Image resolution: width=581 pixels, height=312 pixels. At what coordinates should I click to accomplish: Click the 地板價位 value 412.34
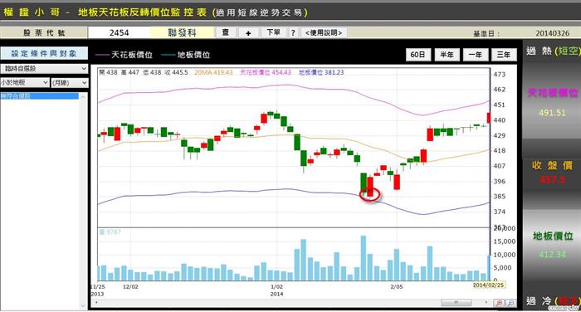point(552,254)
